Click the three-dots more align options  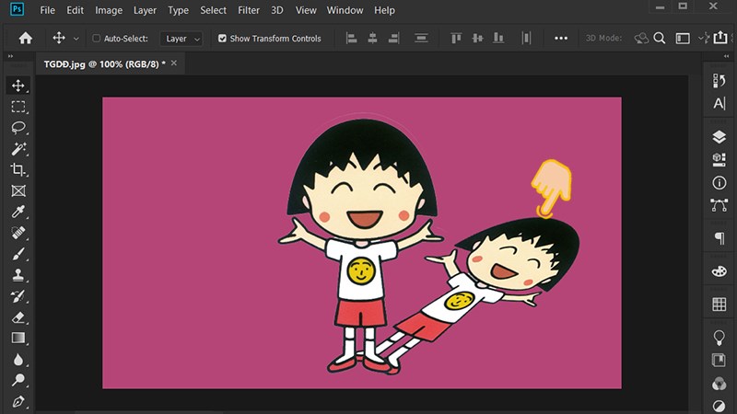[x=561, y=39]
